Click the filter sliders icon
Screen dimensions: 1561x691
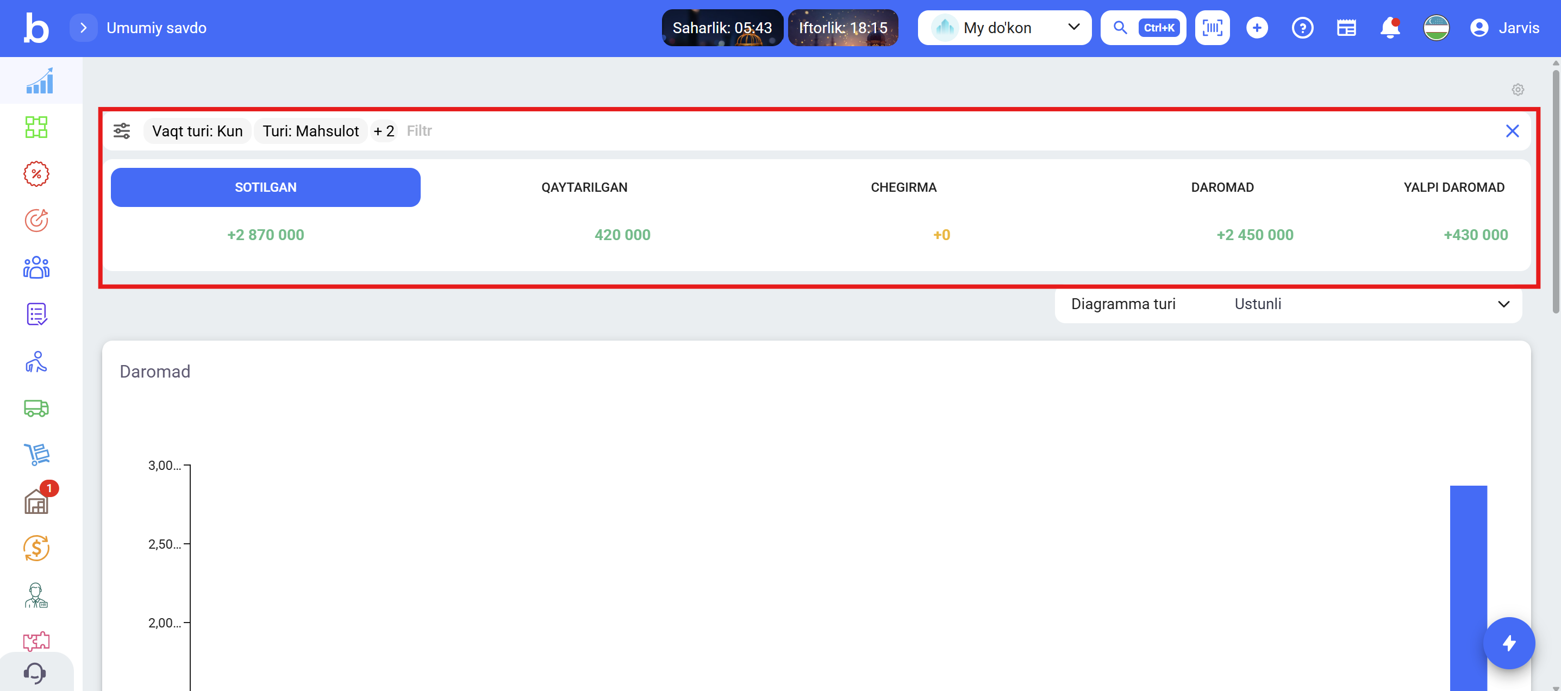pos(122,131)
